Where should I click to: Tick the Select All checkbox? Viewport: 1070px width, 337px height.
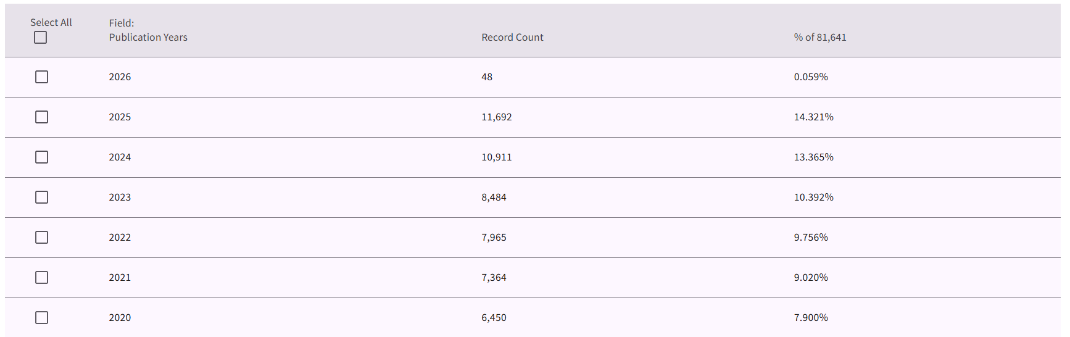(40, 38)
